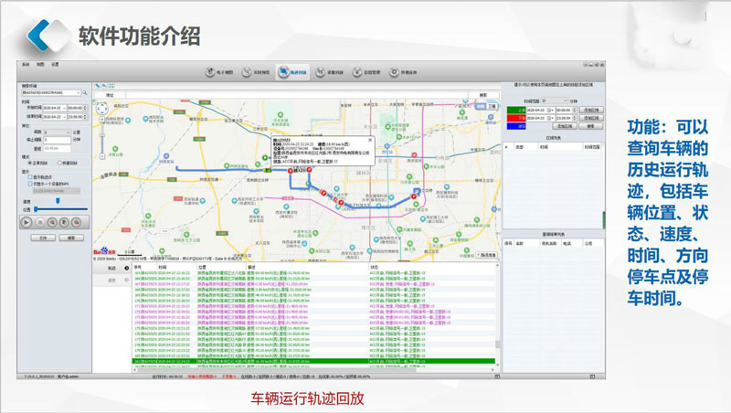Click the Baidu logo on the map
The width and height of the screenshot is (731, 413).
105,251
